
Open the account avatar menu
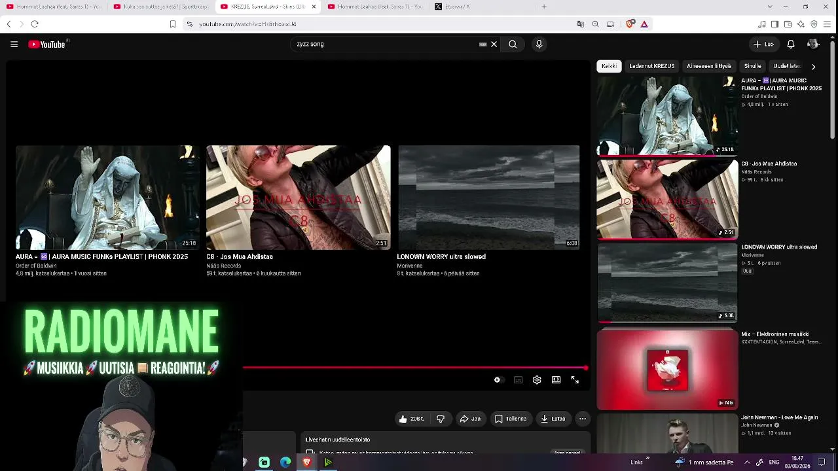point(813,44)
